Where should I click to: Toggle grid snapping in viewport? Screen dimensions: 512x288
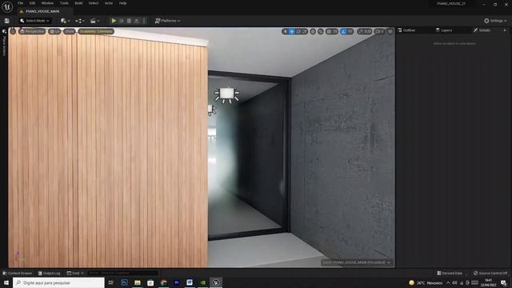click(x=329, y=31)
